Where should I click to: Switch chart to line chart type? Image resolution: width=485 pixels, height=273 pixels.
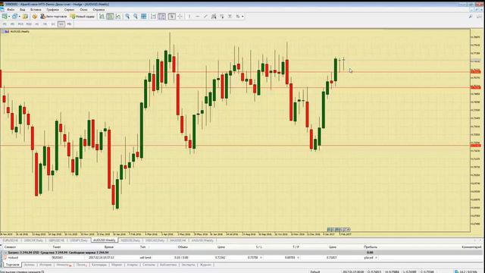coord(118,16)
